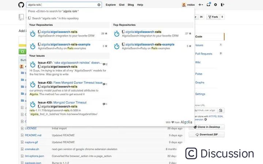263x164 pixels.
Task: Copy clone URL with the clipboard icon
Action: (x=221, y=110)
